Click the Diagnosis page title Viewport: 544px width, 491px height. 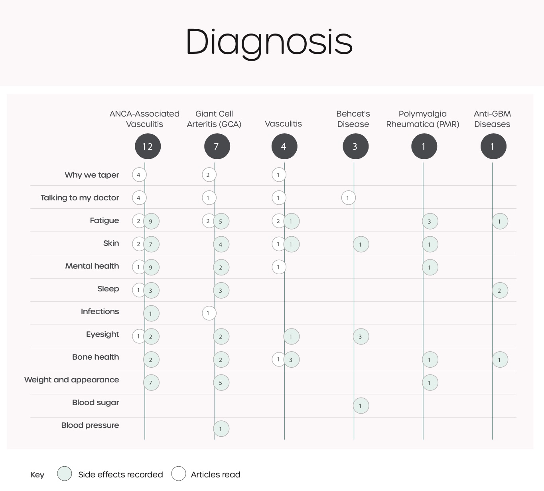click(269, 42)
